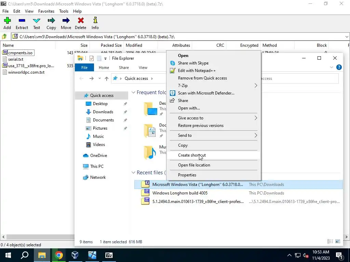Sort by the Encrypted column header
This screenshot has height=262, width=350.
[x=249, y=45]
